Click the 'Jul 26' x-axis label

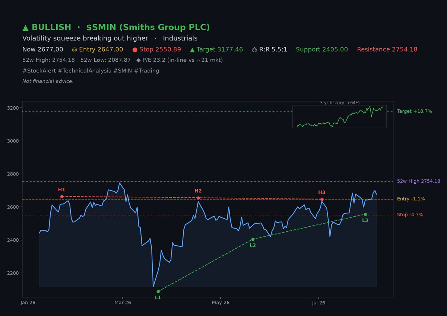coord(318,303)
